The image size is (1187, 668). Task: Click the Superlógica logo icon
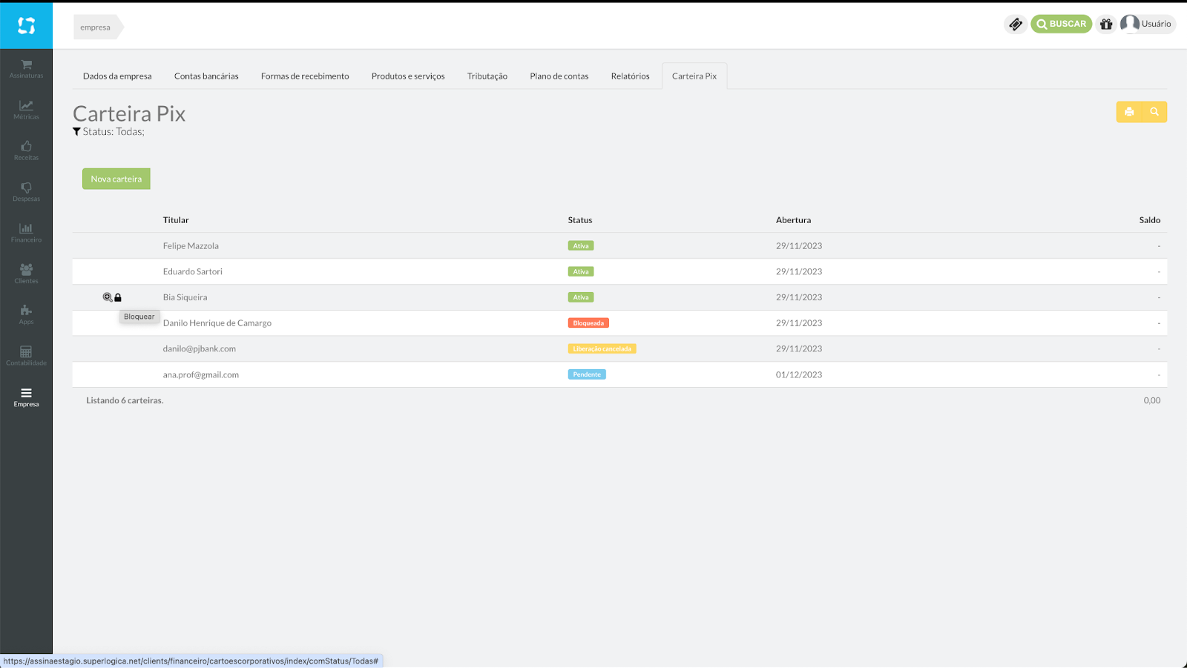coord(26,26)
